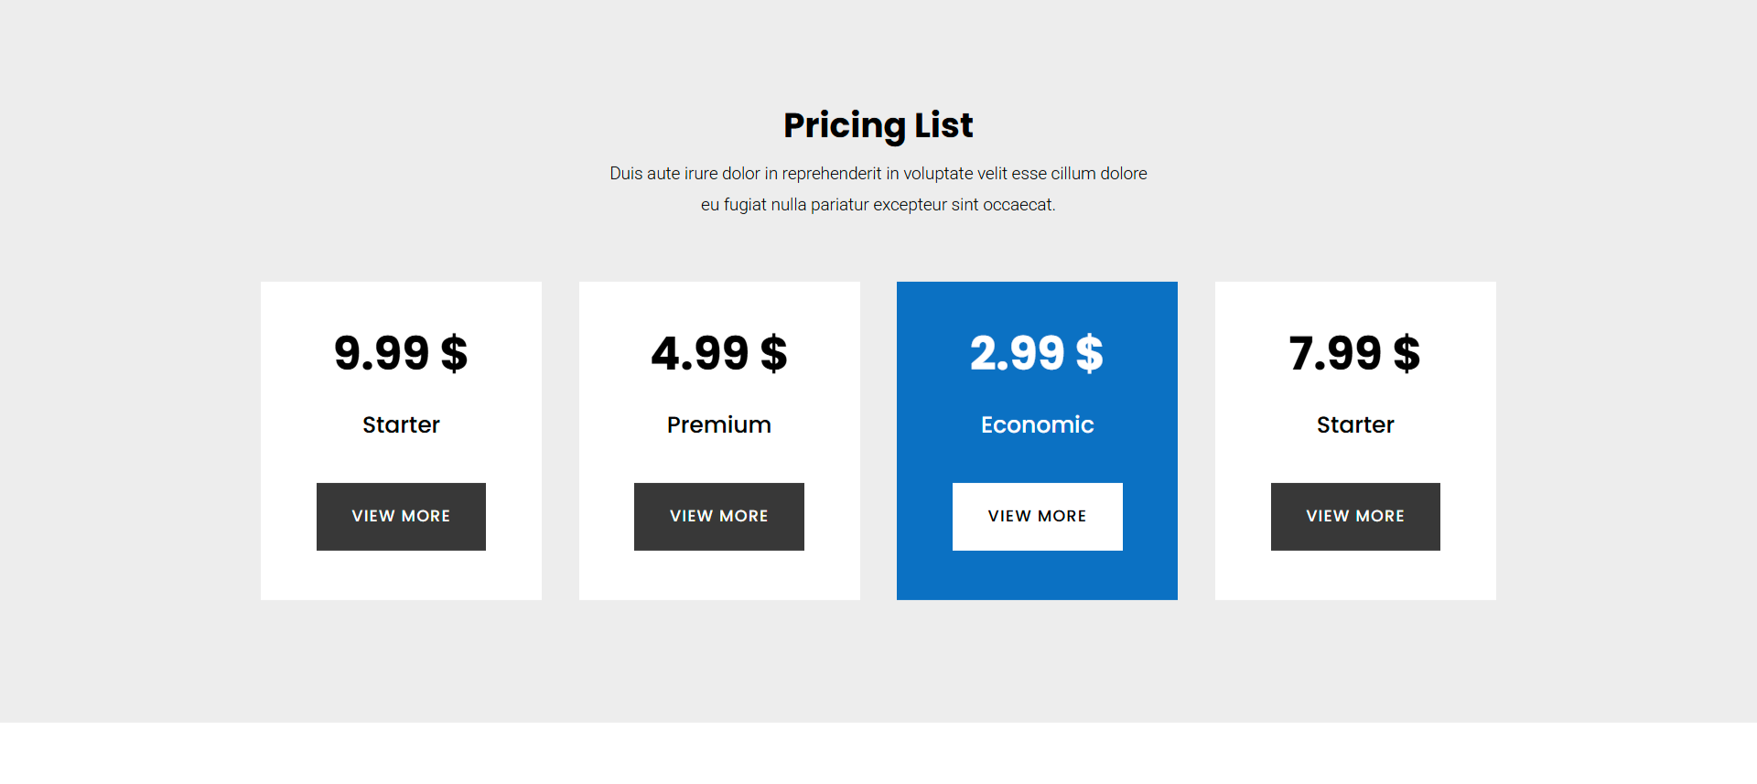Click the Economic plan name
The height and width of the screenshot is (784, 1757).
tap(1037, 424)
